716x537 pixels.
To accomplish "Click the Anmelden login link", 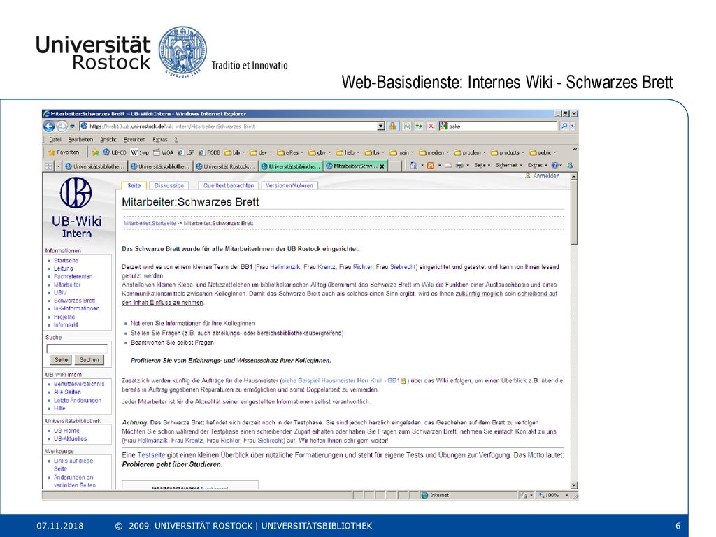I will point(546,176).
